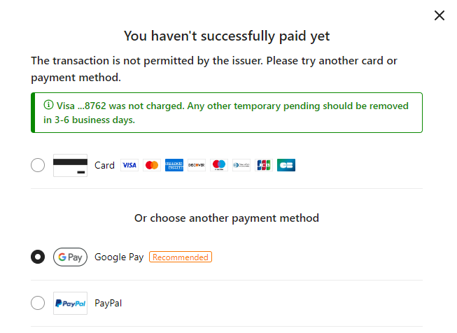The width and height of the screenshot is (457, 333).
Task: Click the info icon in the green notice
Action: tap(48, 105)
